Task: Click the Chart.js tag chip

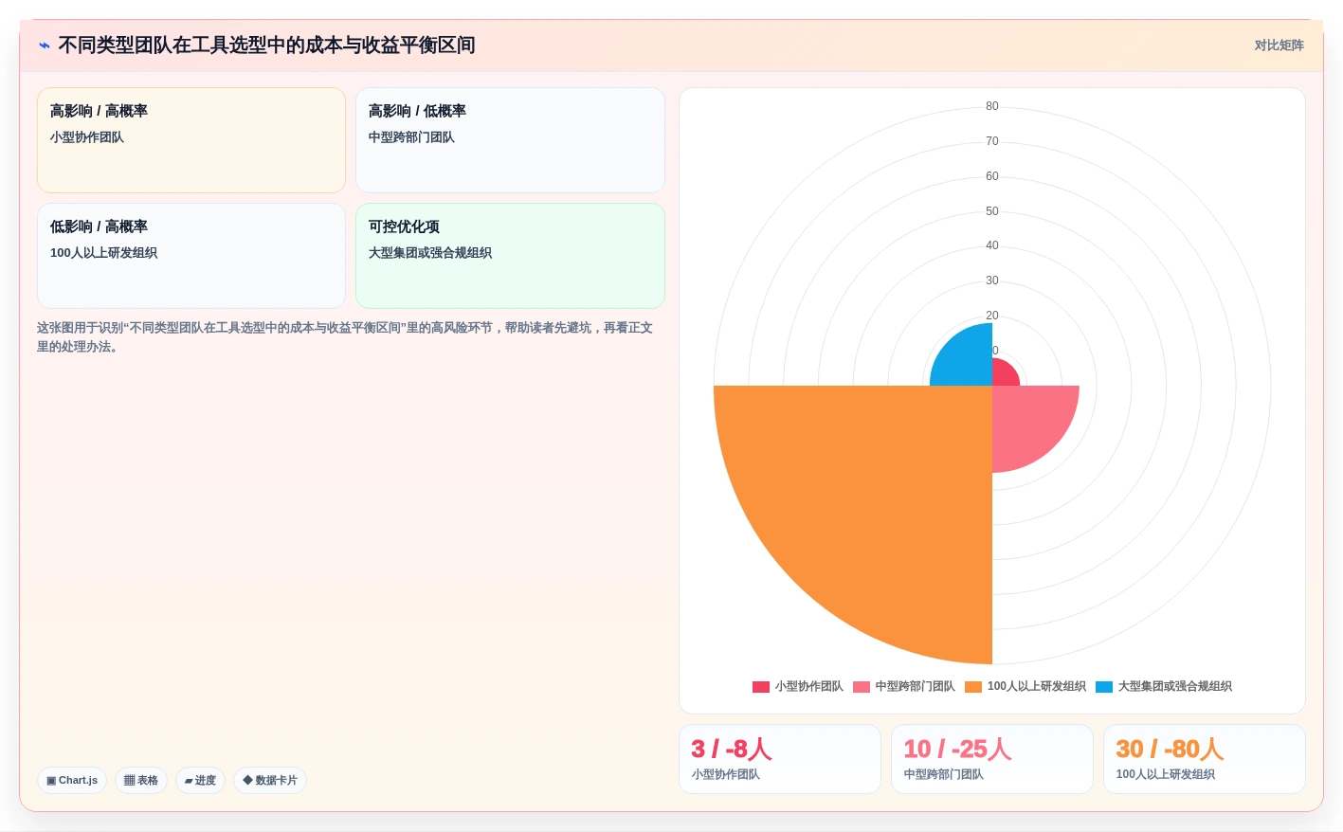Action: pyautogui.click(x=72, y=781)
